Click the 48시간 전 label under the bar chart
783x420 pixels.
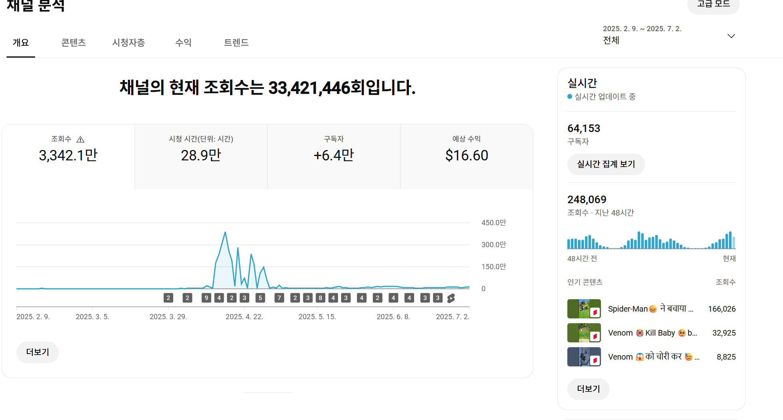pos(582,258)
